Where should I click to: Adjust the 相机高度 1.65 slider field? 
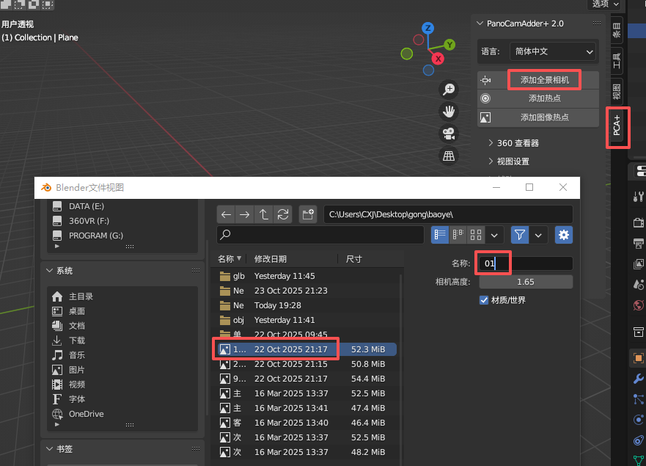tap(526, 282)
